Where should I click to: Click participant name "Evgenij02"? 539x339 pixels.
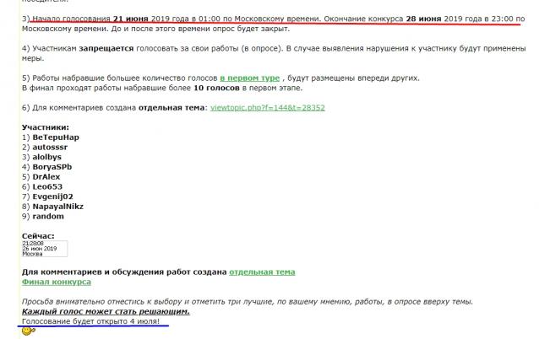(x=52, y=196)
